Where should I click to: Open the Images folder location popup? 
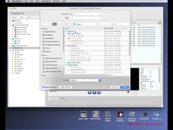pyautogui.click(x=85, y=24)
